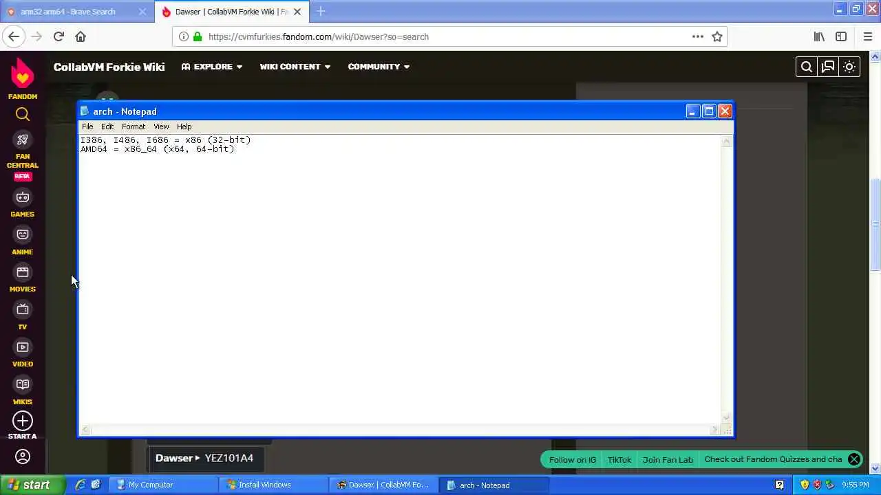Toggle the browser sidebar icon
881x495 pixels.
(841, 36)
